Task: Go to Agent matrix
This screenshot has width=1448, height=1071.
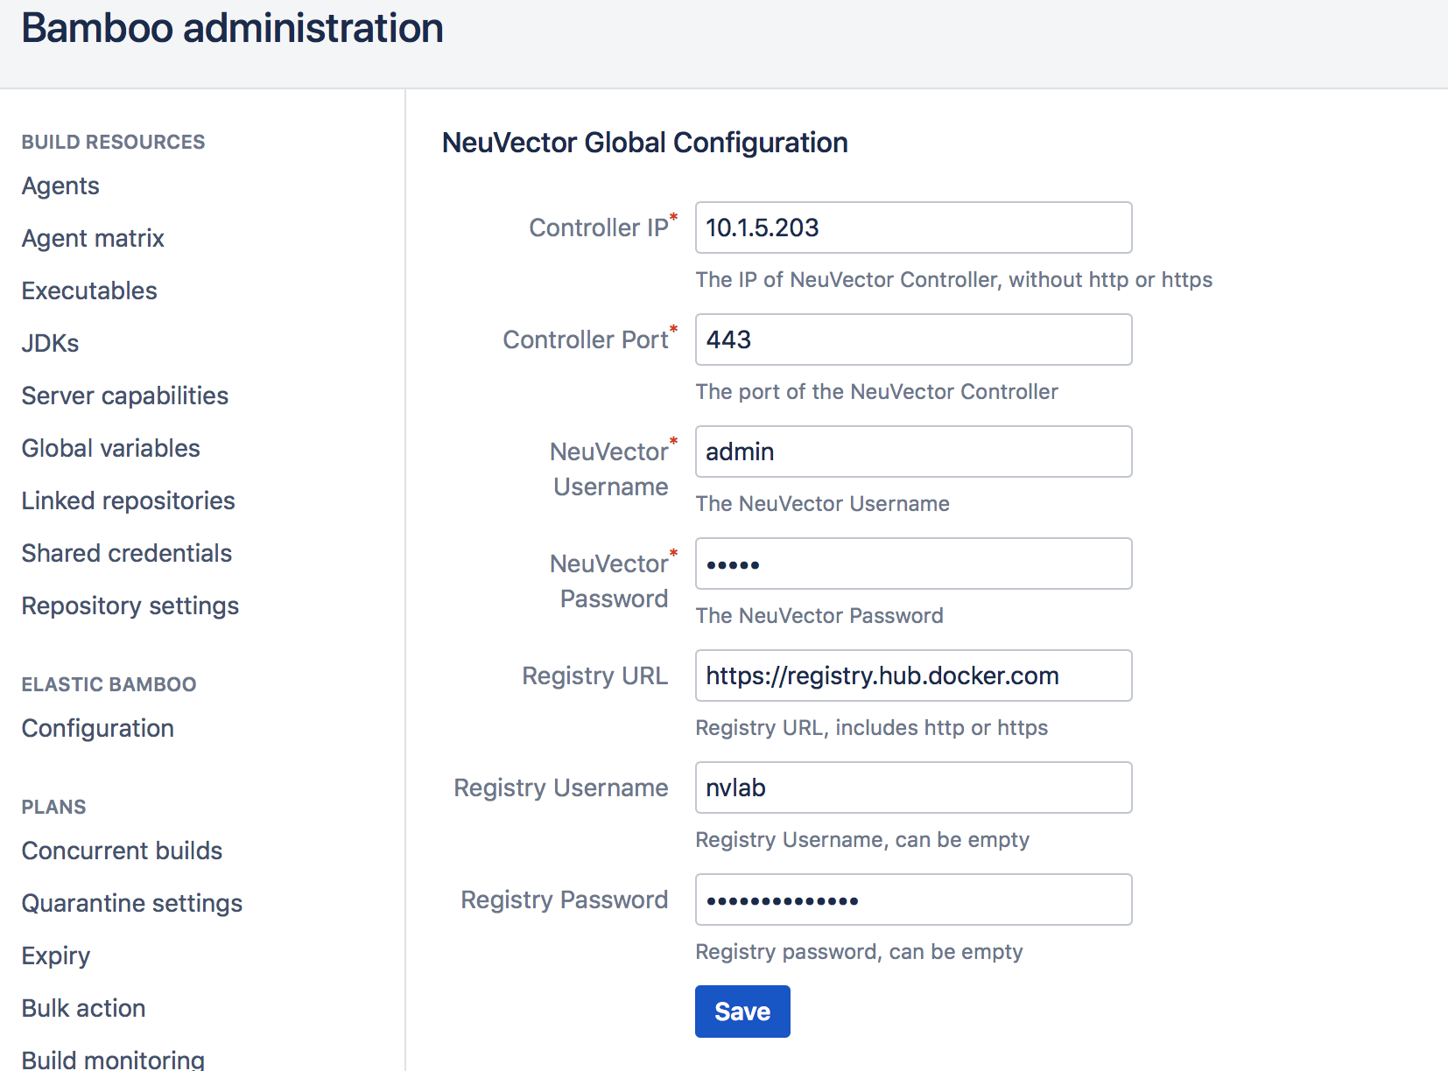Action: [x=93, y=238]
